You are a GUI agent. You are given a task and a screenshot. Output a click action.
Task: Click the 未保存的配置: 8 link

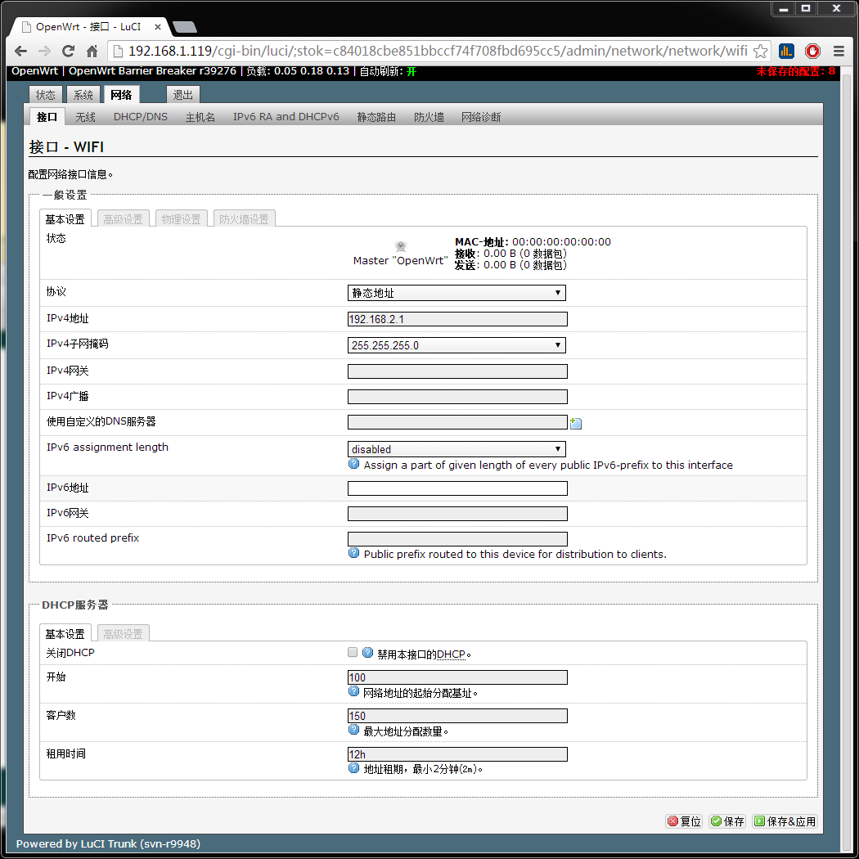[x=795, y=71]
